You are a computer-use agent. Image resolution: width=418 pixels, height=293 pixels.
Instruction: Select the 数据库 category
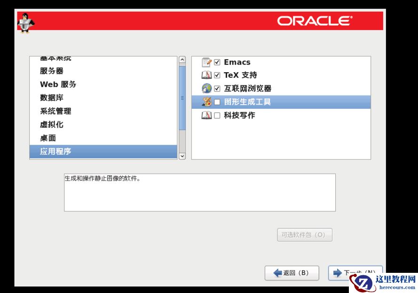(103, 98)
